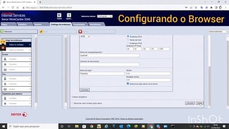
Task: Open File Explorer from the taskbar
Action: (77, 126)
